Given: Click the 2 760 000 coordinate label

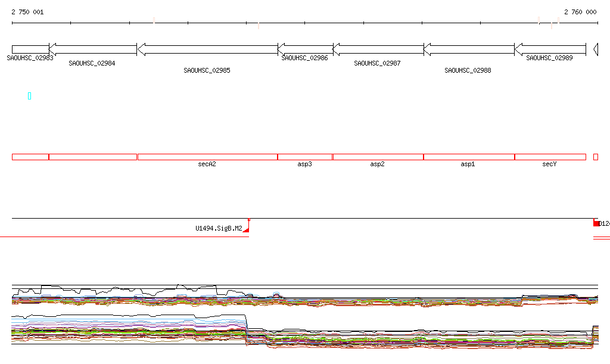Looking at the screenshot, I should click(x=580, y=12).
